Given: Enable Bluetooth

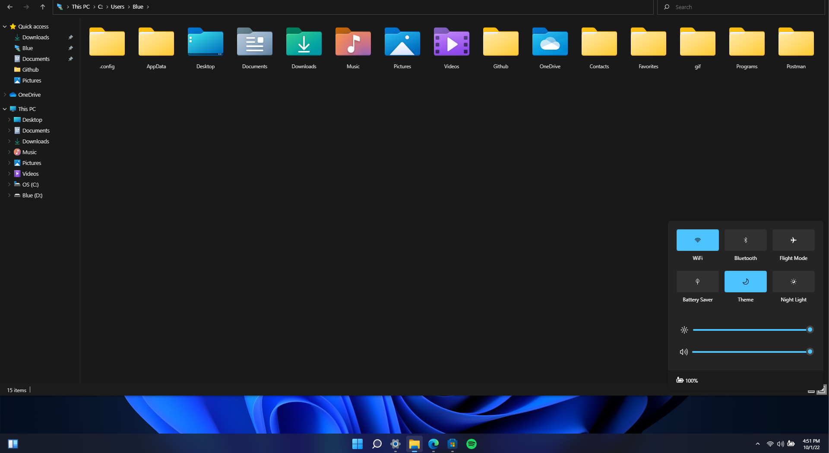Looking at the screenshot, I should click(745, 240).
